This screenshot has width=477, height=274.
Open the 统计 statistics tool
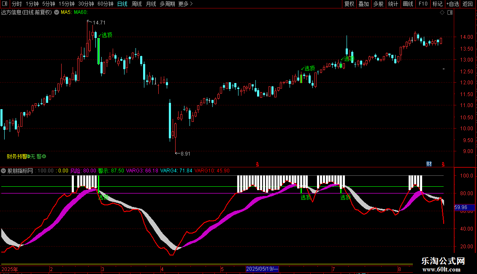[x=393, y=4]
